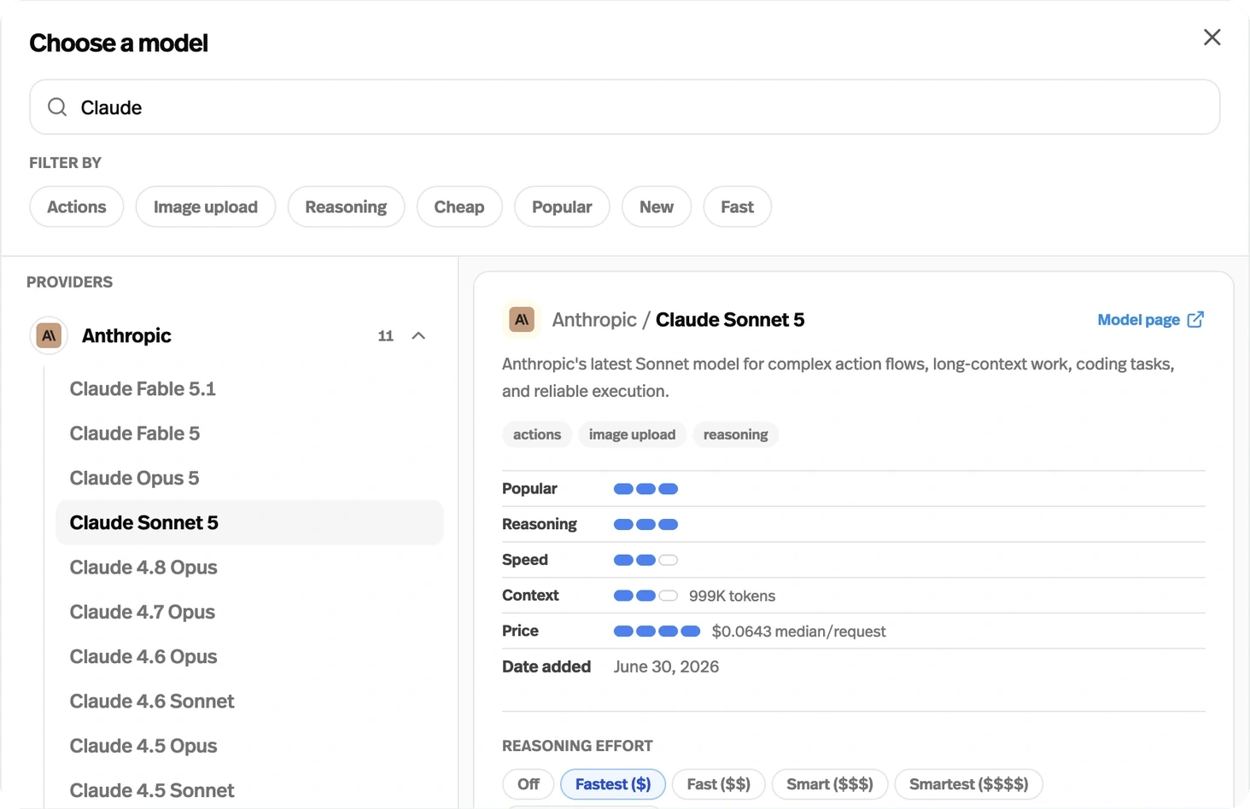Viewport: 1250px width, 809px height.
Task: Select Claude 4.5 Opus model
Action: pos(249,746)
